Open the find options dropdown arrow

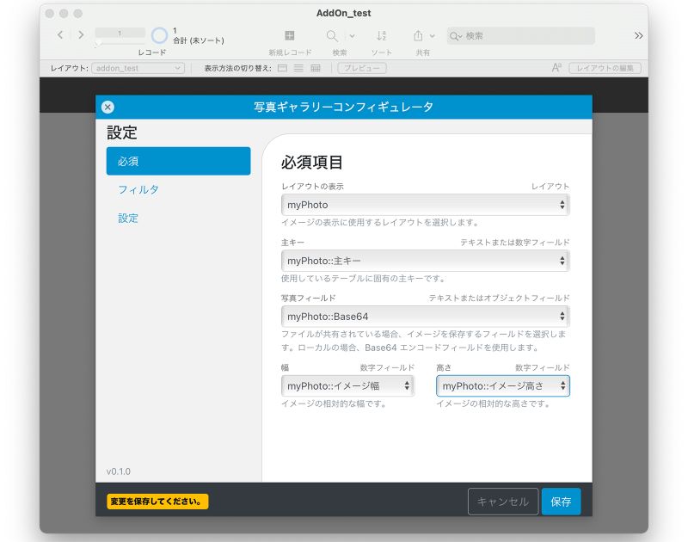tap(352, 36)
